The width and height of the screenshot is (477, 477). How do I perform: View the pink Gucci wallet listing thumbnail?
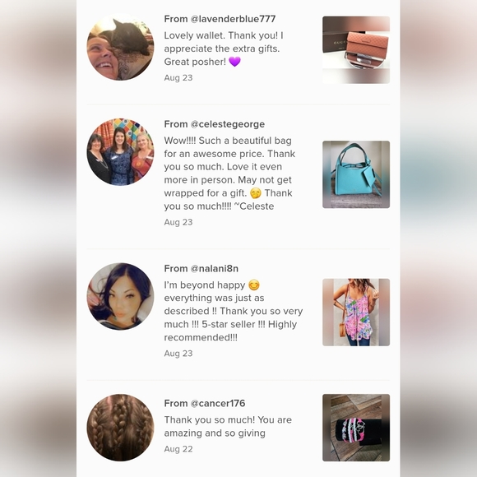(x=356, y=50)
